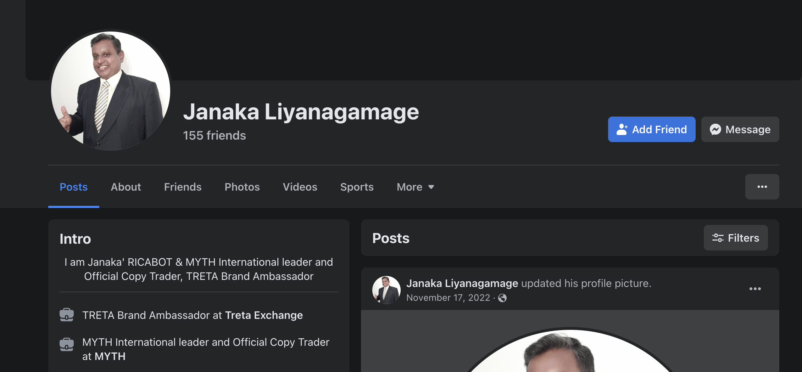Open the Friends tab
This screenshot has width=802, height=372.
tap(183, 187)
